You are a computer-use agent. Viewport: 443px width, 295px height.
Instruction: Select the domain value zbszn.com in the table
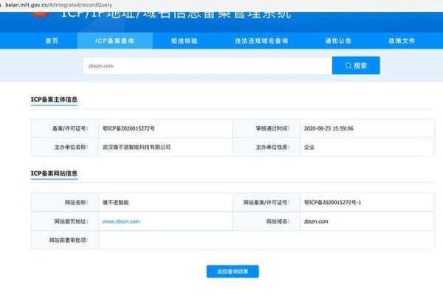pos(316,221)
